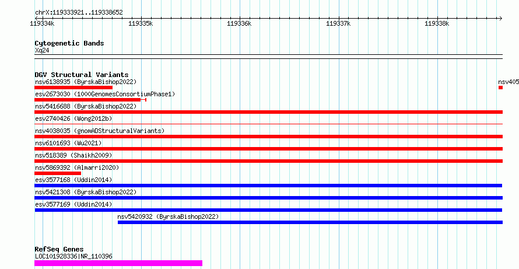Viewport: 519px width, 269px height.
Task: Open the LOC101928336|NR_110396 gene label
Action: [x=73, y=256]
